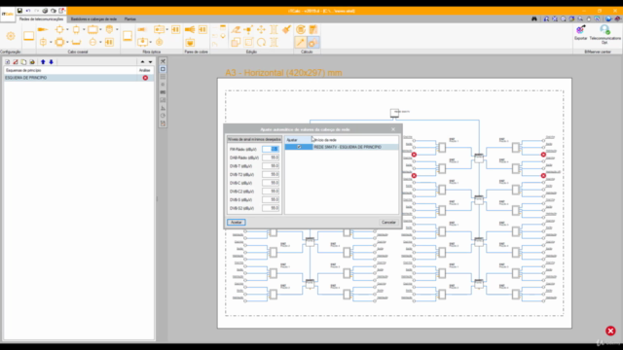Click the binoculars search icon at the top right
This screenshot has height=350, width=623.
(x=534, y=19)
